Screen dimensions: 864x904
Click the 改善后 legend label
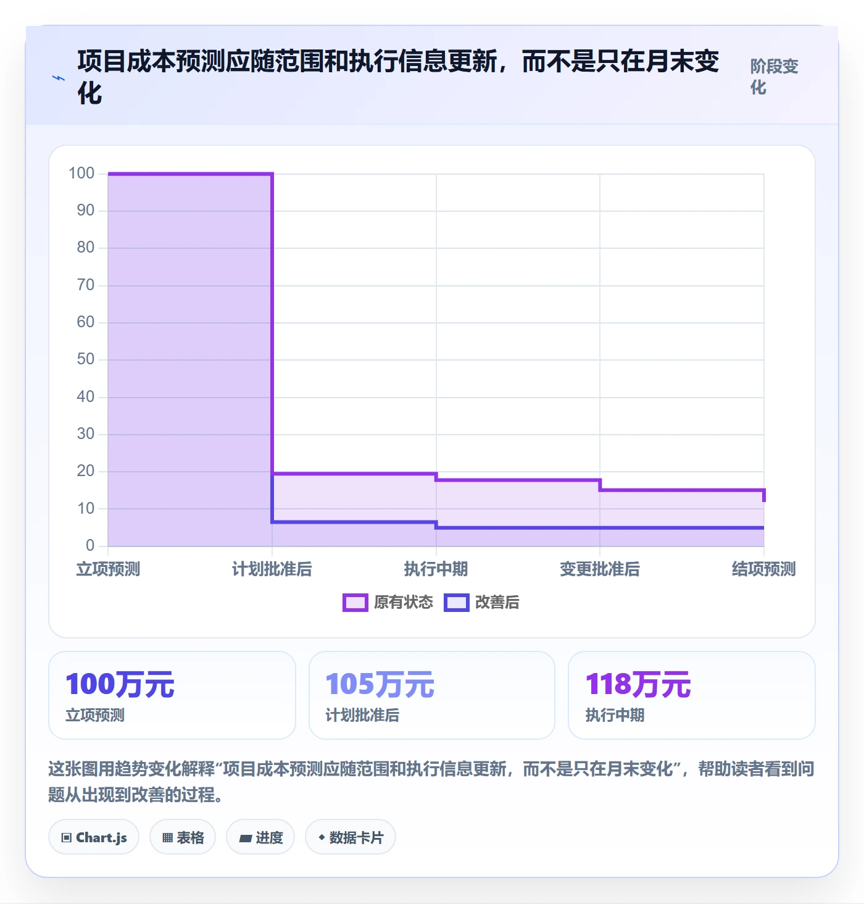click(497, 603)
